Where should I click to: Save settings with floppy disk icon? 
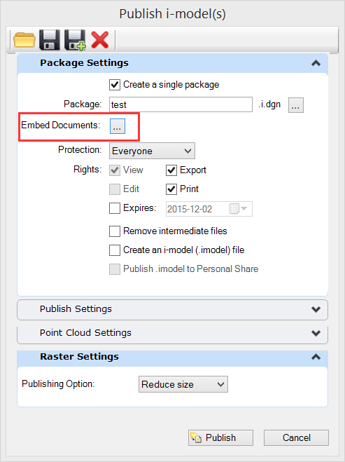pos(50,39)
